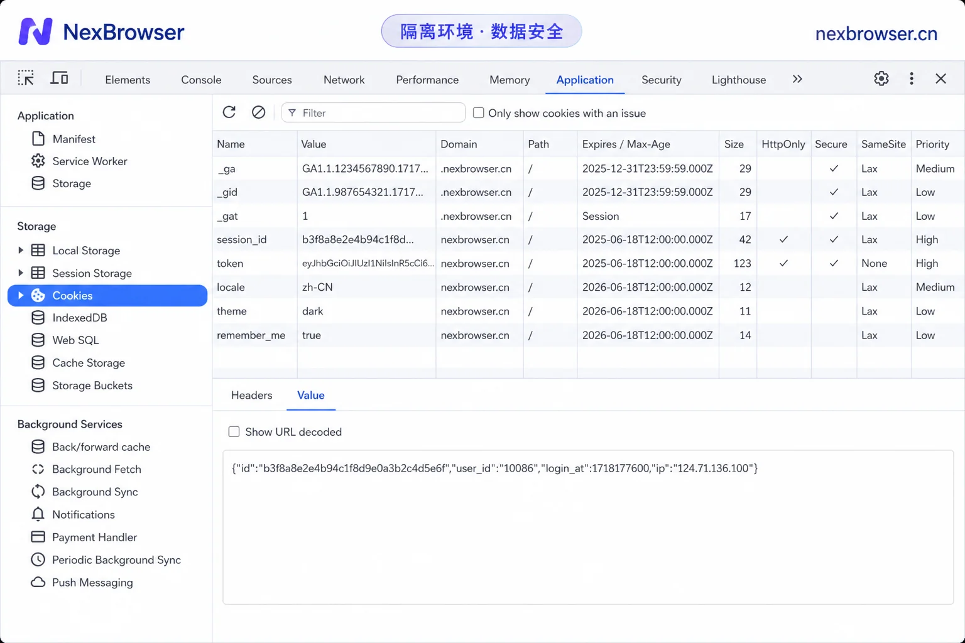Sort by the Size column header
965x643 pixels.
pos(738,144)
